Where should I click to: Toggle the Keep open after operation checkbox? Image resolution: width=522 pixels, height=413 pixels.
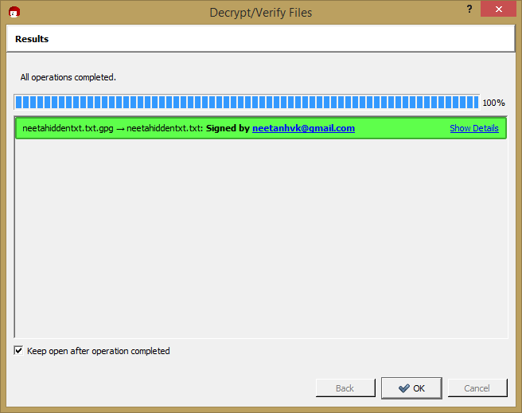click(x=19, y=351)
